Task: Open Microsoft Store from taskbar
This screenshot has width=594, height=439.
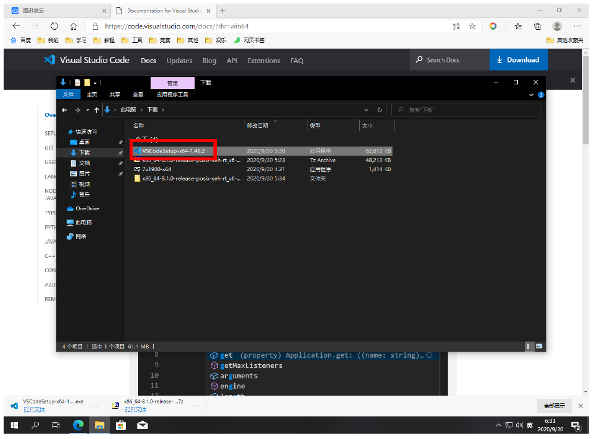Action: coord(121,425)
